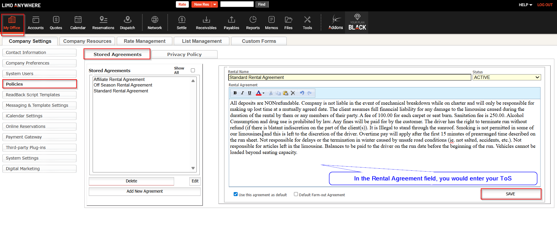Undo the last edit in editor
This screenshot has width=557, height=244.
pos(302,93)
